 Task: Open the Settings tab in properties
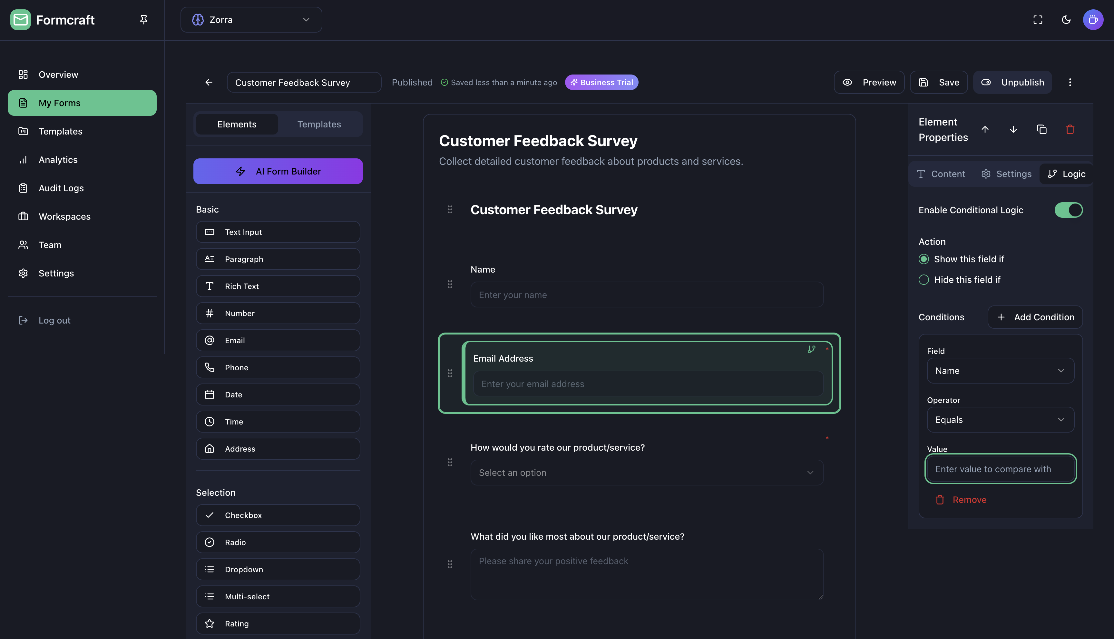coord(1006,174)
